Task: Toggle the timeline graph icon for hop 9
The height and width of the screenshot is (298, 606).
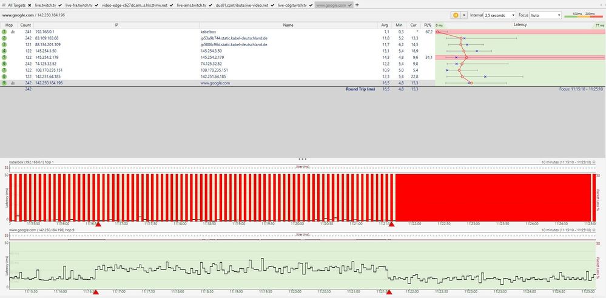Action: pyautogui.click(x=13, y=83)
